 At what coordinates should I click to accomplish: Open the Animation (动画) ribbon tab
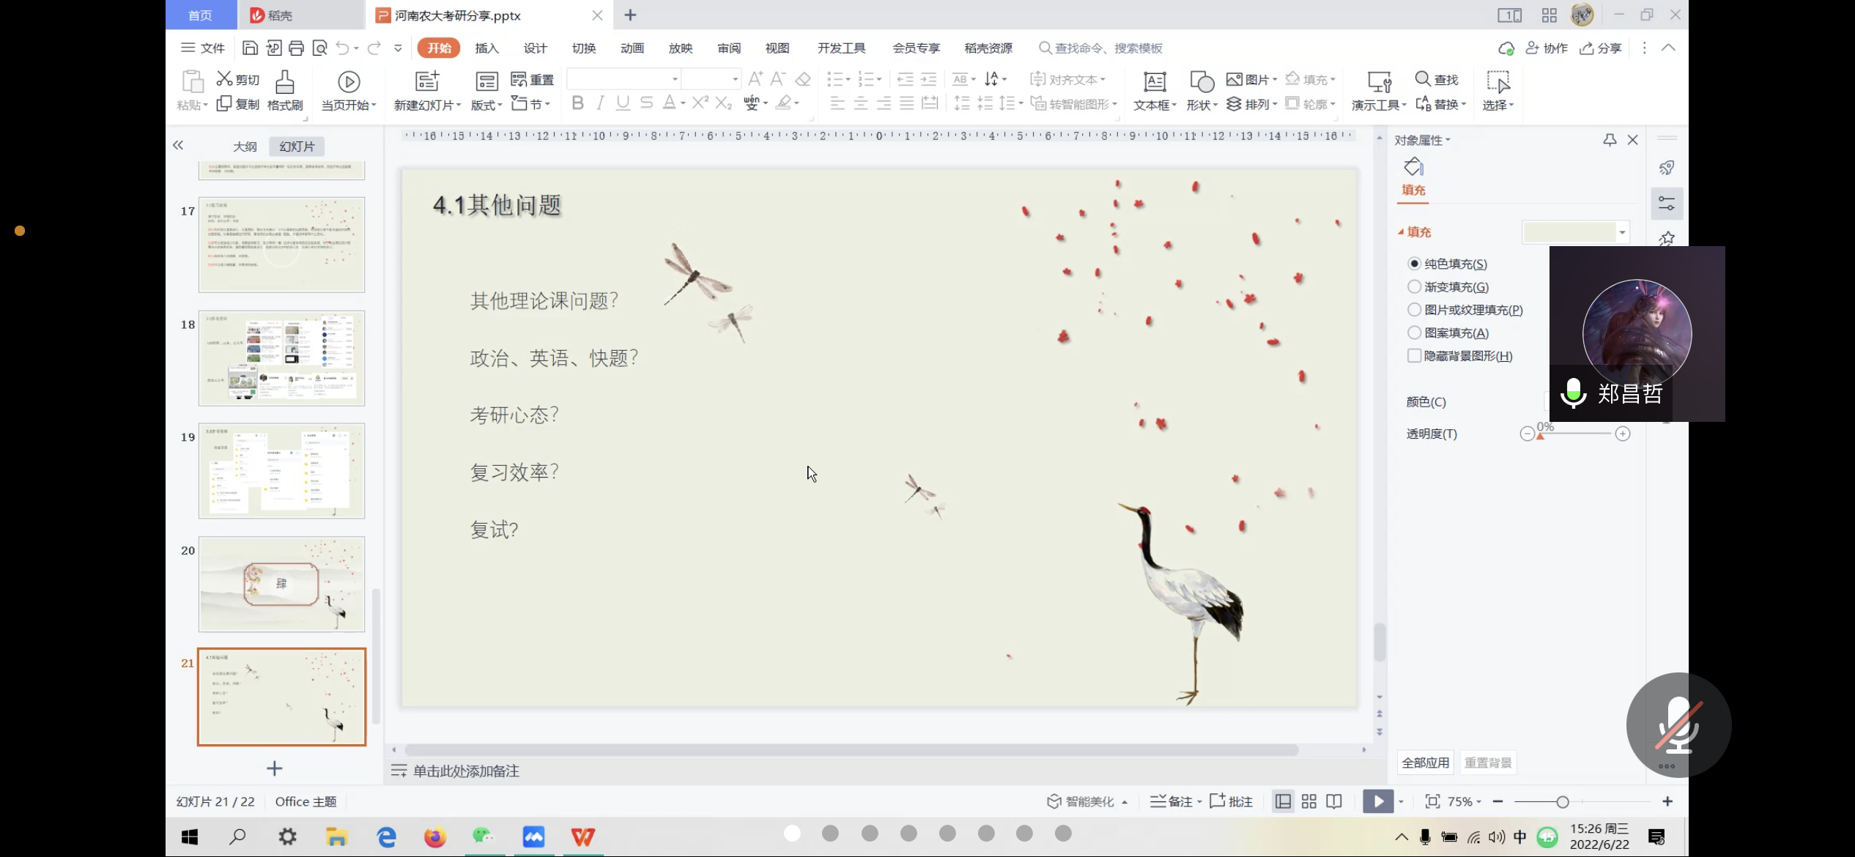point(632,48)
